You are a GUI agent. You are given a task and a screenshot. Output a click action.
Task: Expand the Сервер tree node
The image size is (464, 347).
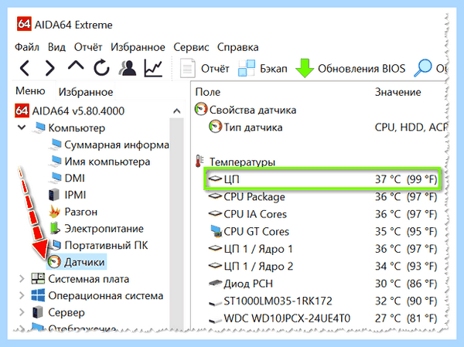tap(22, 312)
